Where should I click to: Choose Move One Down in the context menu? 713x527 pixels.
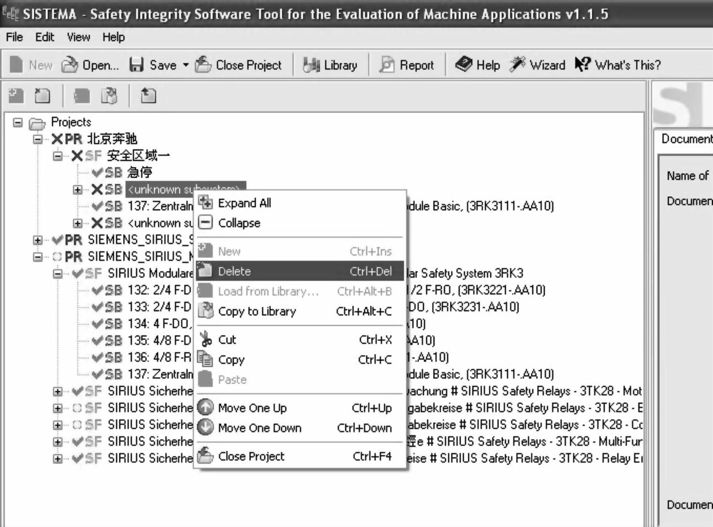[x=300, y=428]
